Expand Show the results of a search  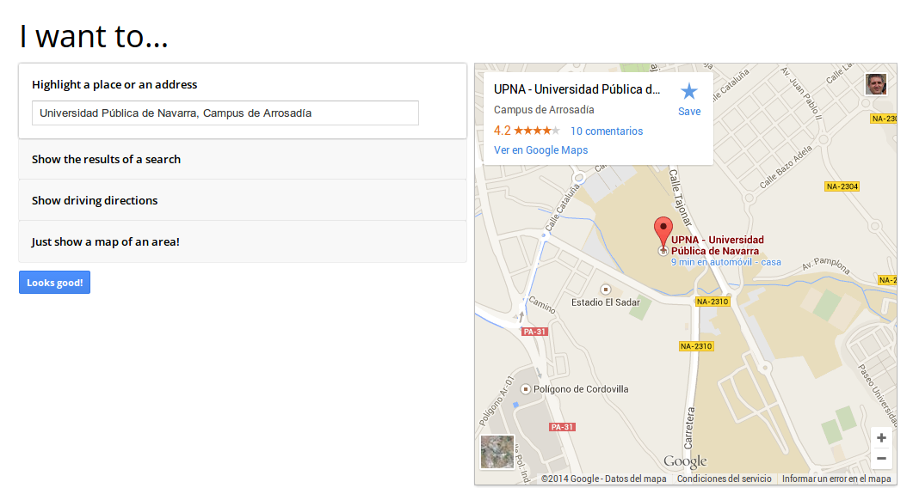click(243, 159)
